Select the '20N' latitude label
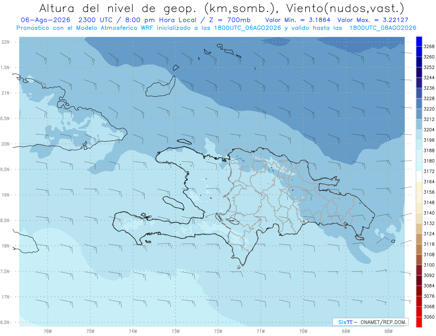The height and width of the screenshot is (336, 436). tap(5, 144)
